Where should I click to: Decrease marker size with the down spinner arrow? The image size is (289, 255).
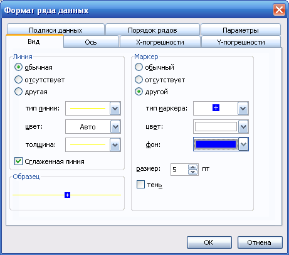point(192,172)
